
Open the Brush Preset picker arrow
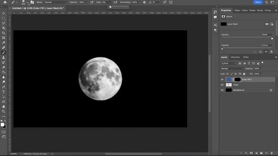point(28,3)
